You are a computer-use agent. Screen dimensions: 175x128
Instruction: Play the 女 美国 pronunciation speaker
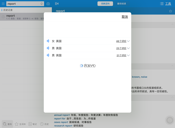(48, 41)
